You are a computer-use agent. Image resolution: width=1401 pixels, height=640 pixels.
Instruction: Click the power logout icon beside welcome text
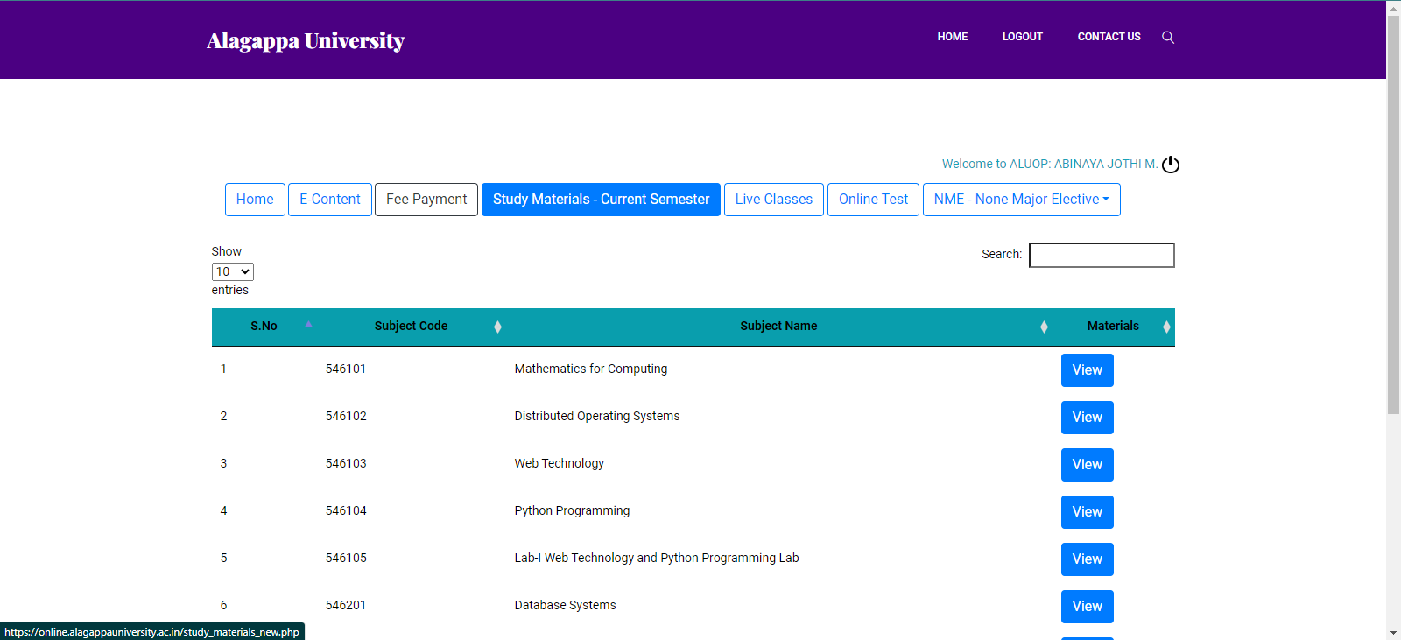point(1171,165)
